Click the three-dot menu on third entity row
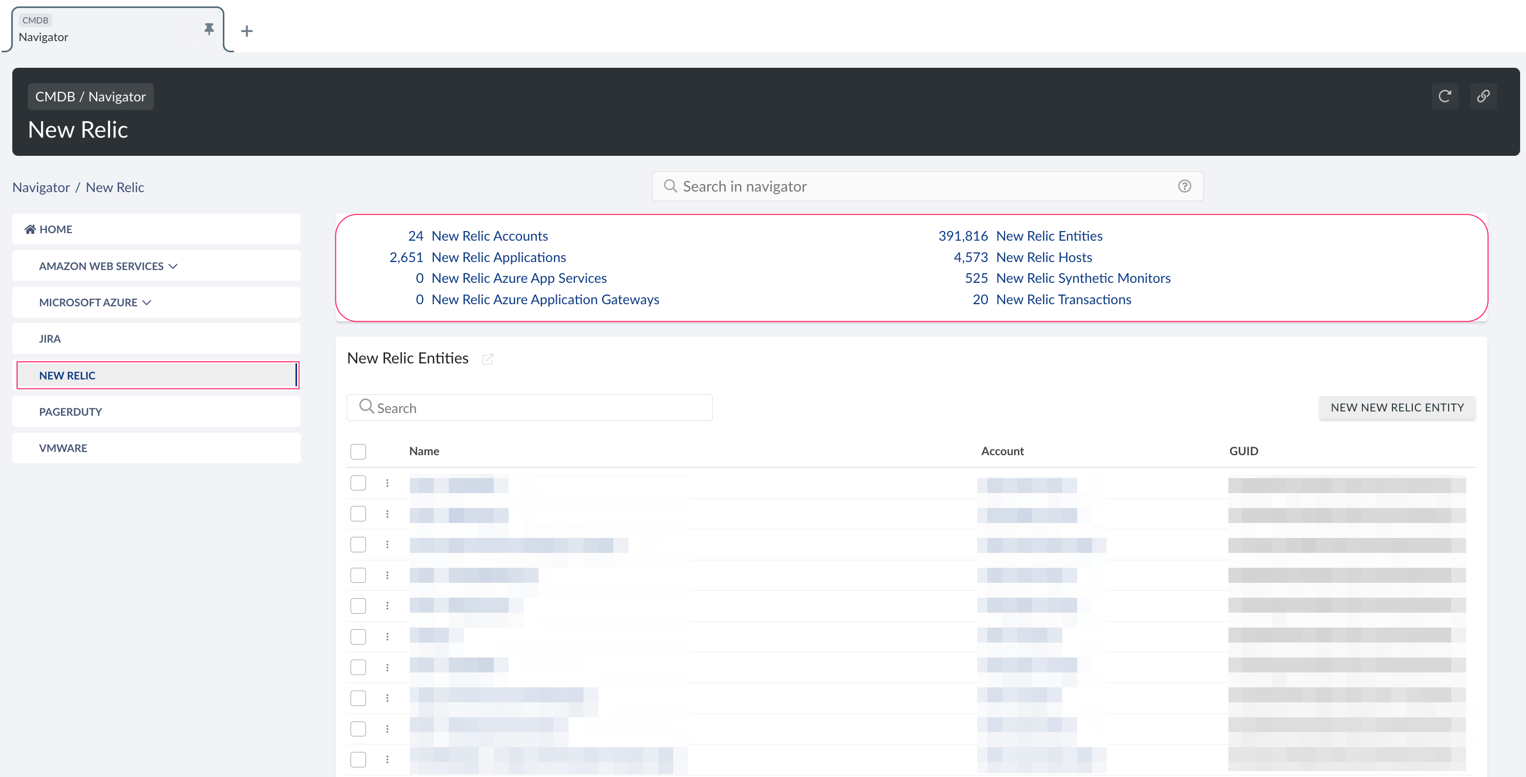This screenshot has width=1526, height=777. tap(387, 544)
